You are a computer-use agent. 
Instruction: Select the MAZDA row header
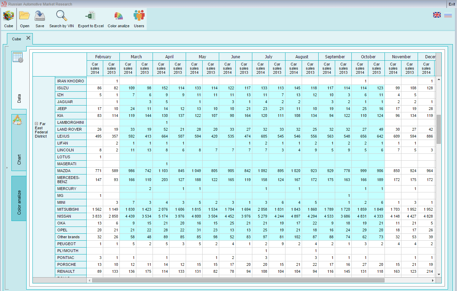point(71,171)
